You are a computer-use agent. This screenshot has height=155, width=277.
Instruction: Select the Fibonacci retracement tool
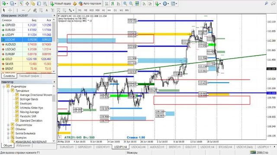pos(41,10)
